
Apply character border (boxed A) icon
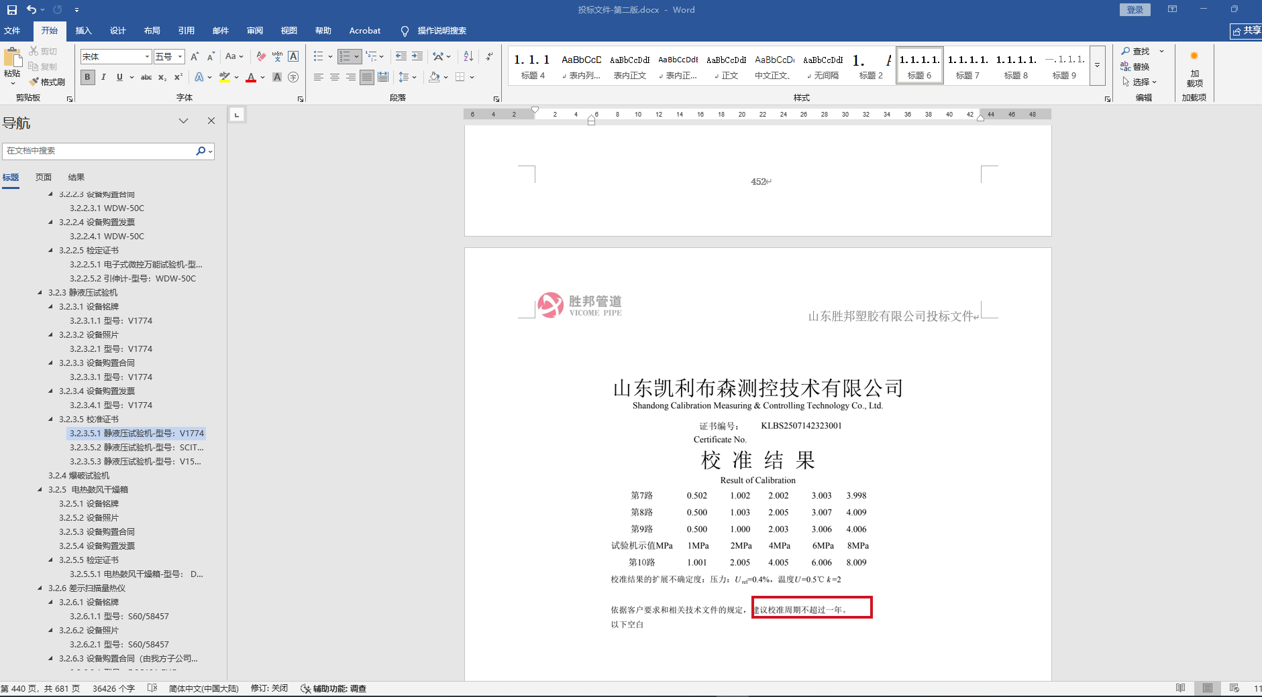click(x=293, y=57)
